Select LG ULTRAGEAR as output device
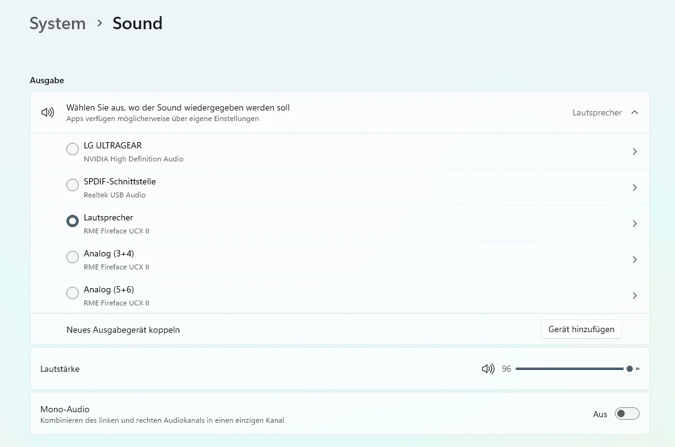The height and width of the screenshot is (447, 675). (x=73, y=149)
